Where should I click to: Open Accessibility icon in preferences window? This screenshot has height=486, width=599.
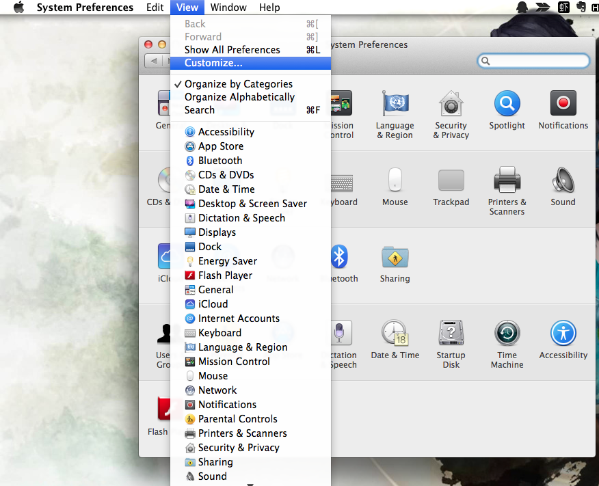point(563,333)
